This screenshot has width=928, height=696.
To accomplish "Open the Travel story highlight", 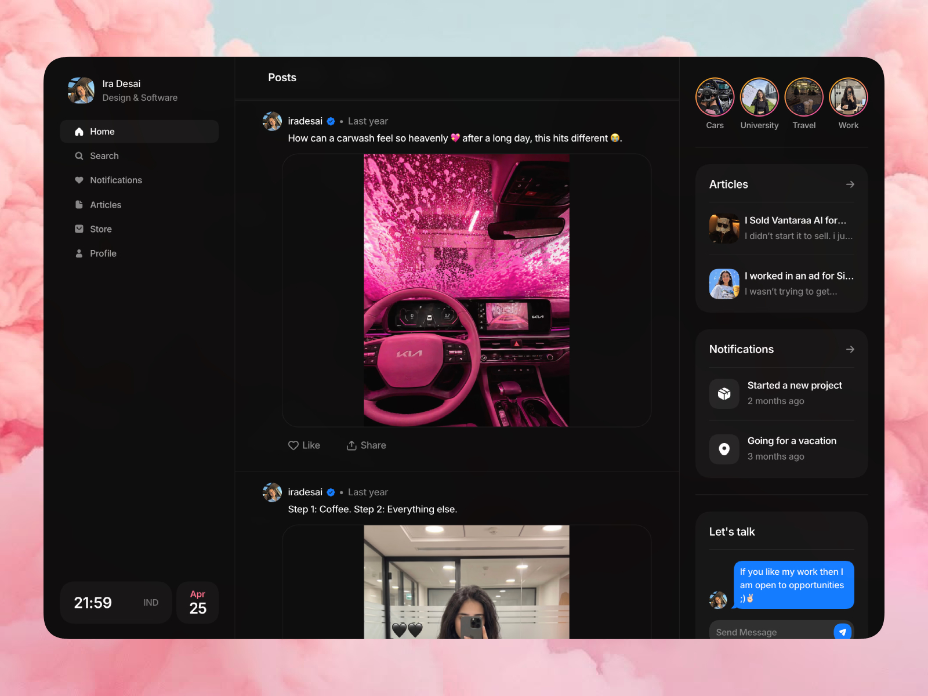I will [804, 97].
